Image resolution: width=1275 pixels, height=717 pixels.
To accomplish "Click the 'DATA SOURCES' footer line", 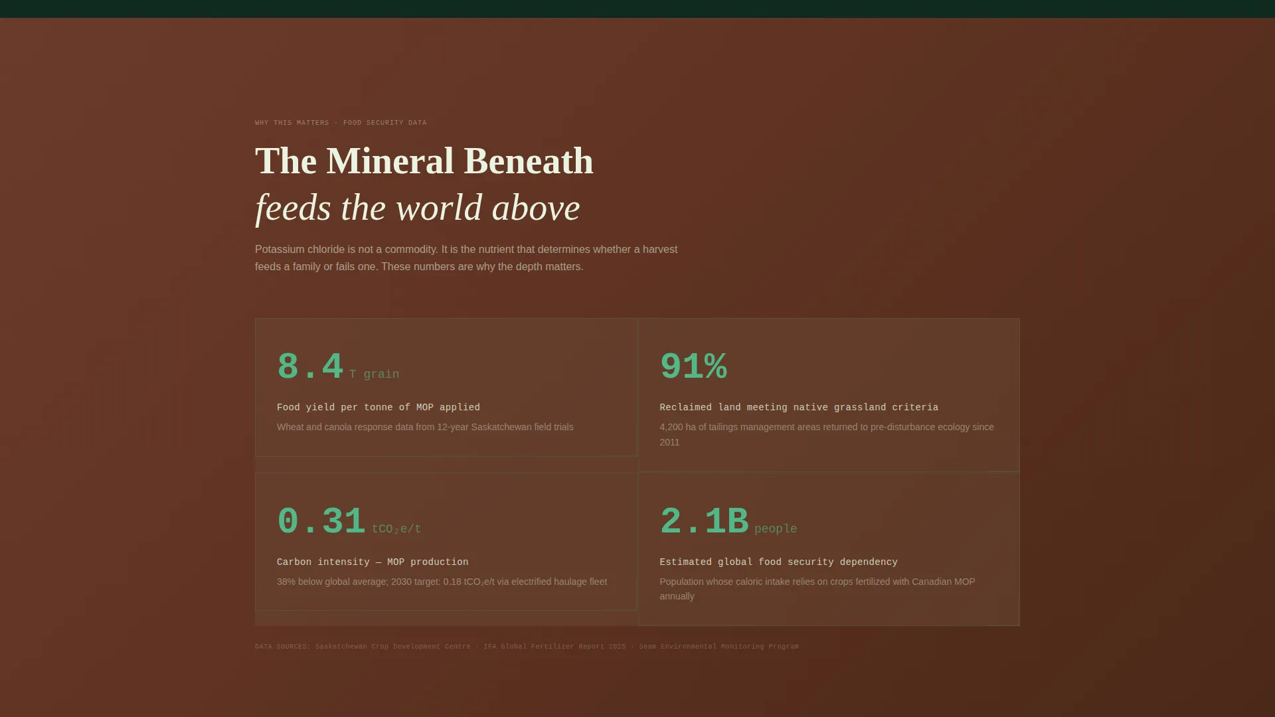I will pos(527,647).
